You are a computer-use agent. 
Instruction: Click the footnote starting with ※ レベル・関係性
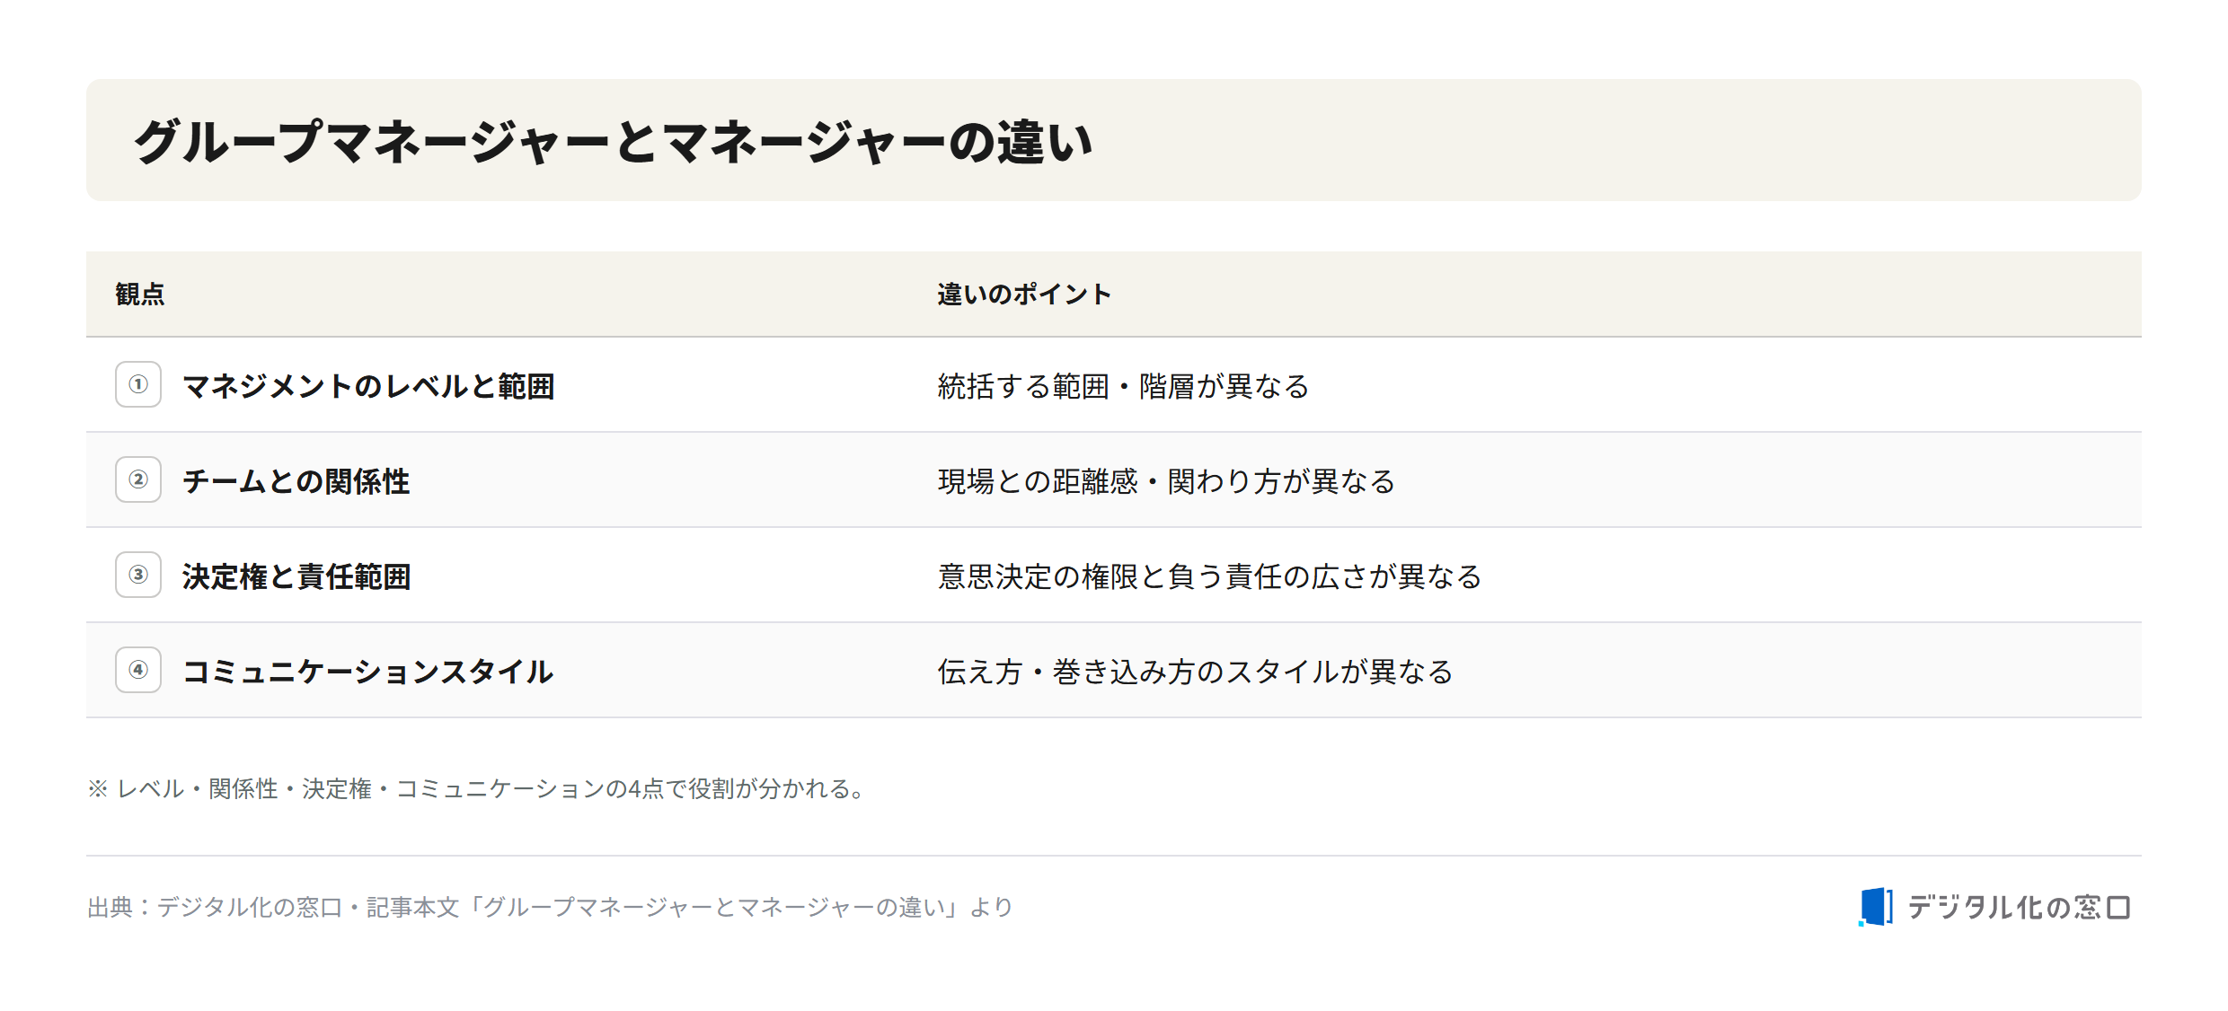click(x=477, y=788)
